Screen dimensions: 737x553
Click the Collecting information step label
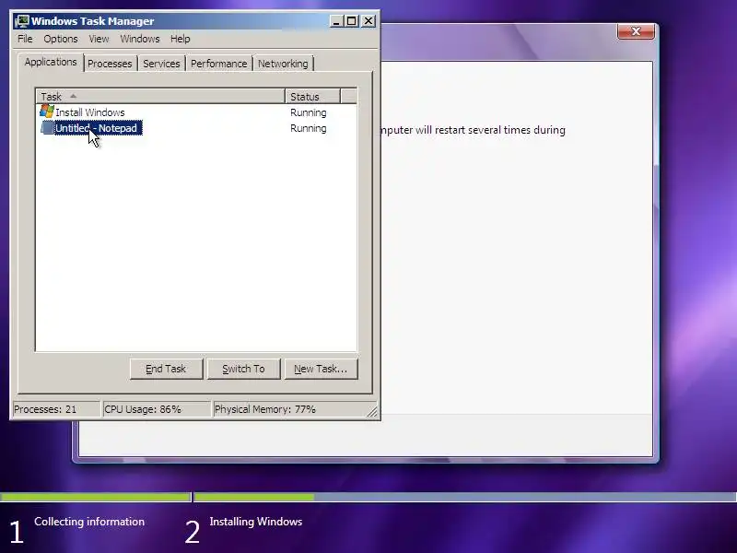pyautogui.click(x=89, y=522)
